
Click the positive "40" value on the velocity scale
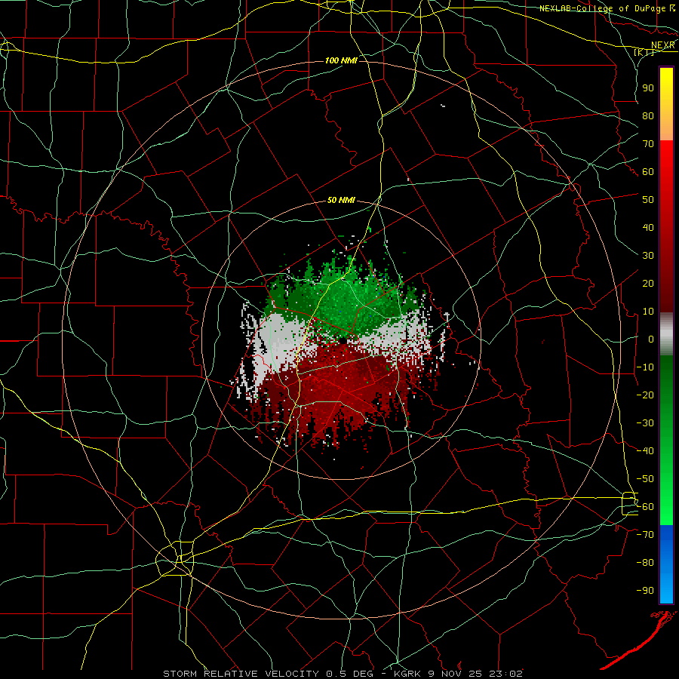coord(648,227)
